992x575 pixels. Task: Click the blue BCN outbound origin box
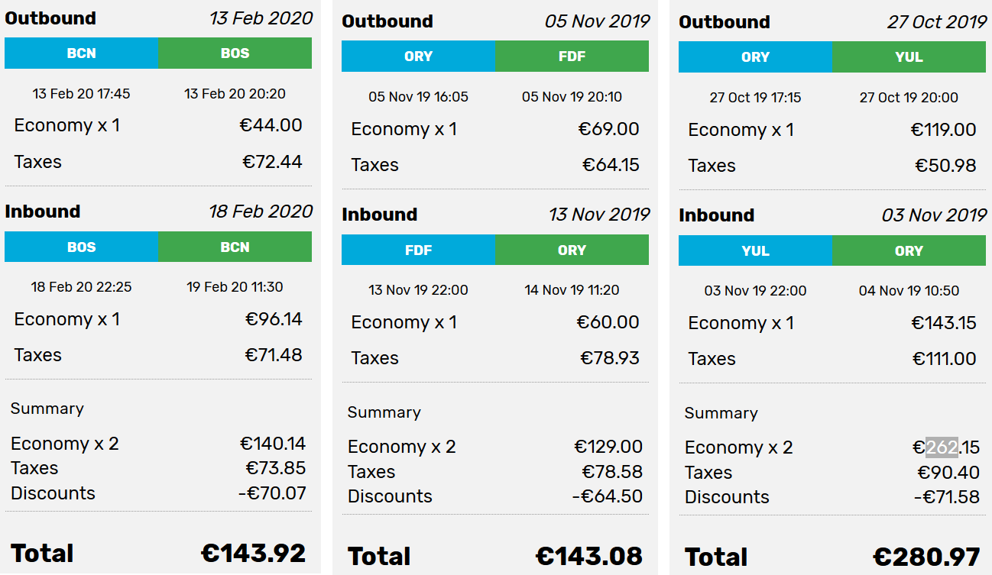pyautogui.click(x=82, y=53)
